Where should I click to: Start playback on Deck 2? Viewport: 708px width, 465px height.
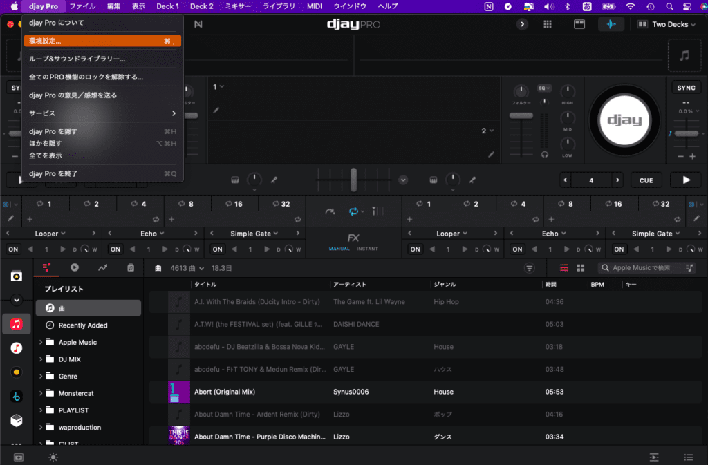click(x=686, y=180)
